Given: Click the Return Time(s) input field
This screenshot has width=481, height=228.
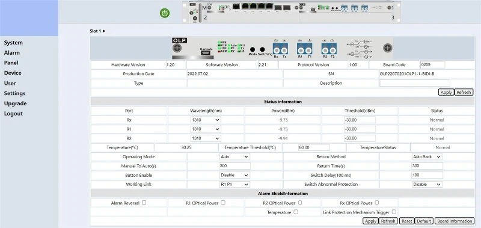Looking at the screenshot, I should (x=427, y=166).
